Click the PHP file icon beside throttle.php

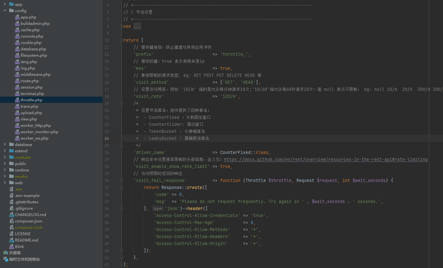coord(17,100)
